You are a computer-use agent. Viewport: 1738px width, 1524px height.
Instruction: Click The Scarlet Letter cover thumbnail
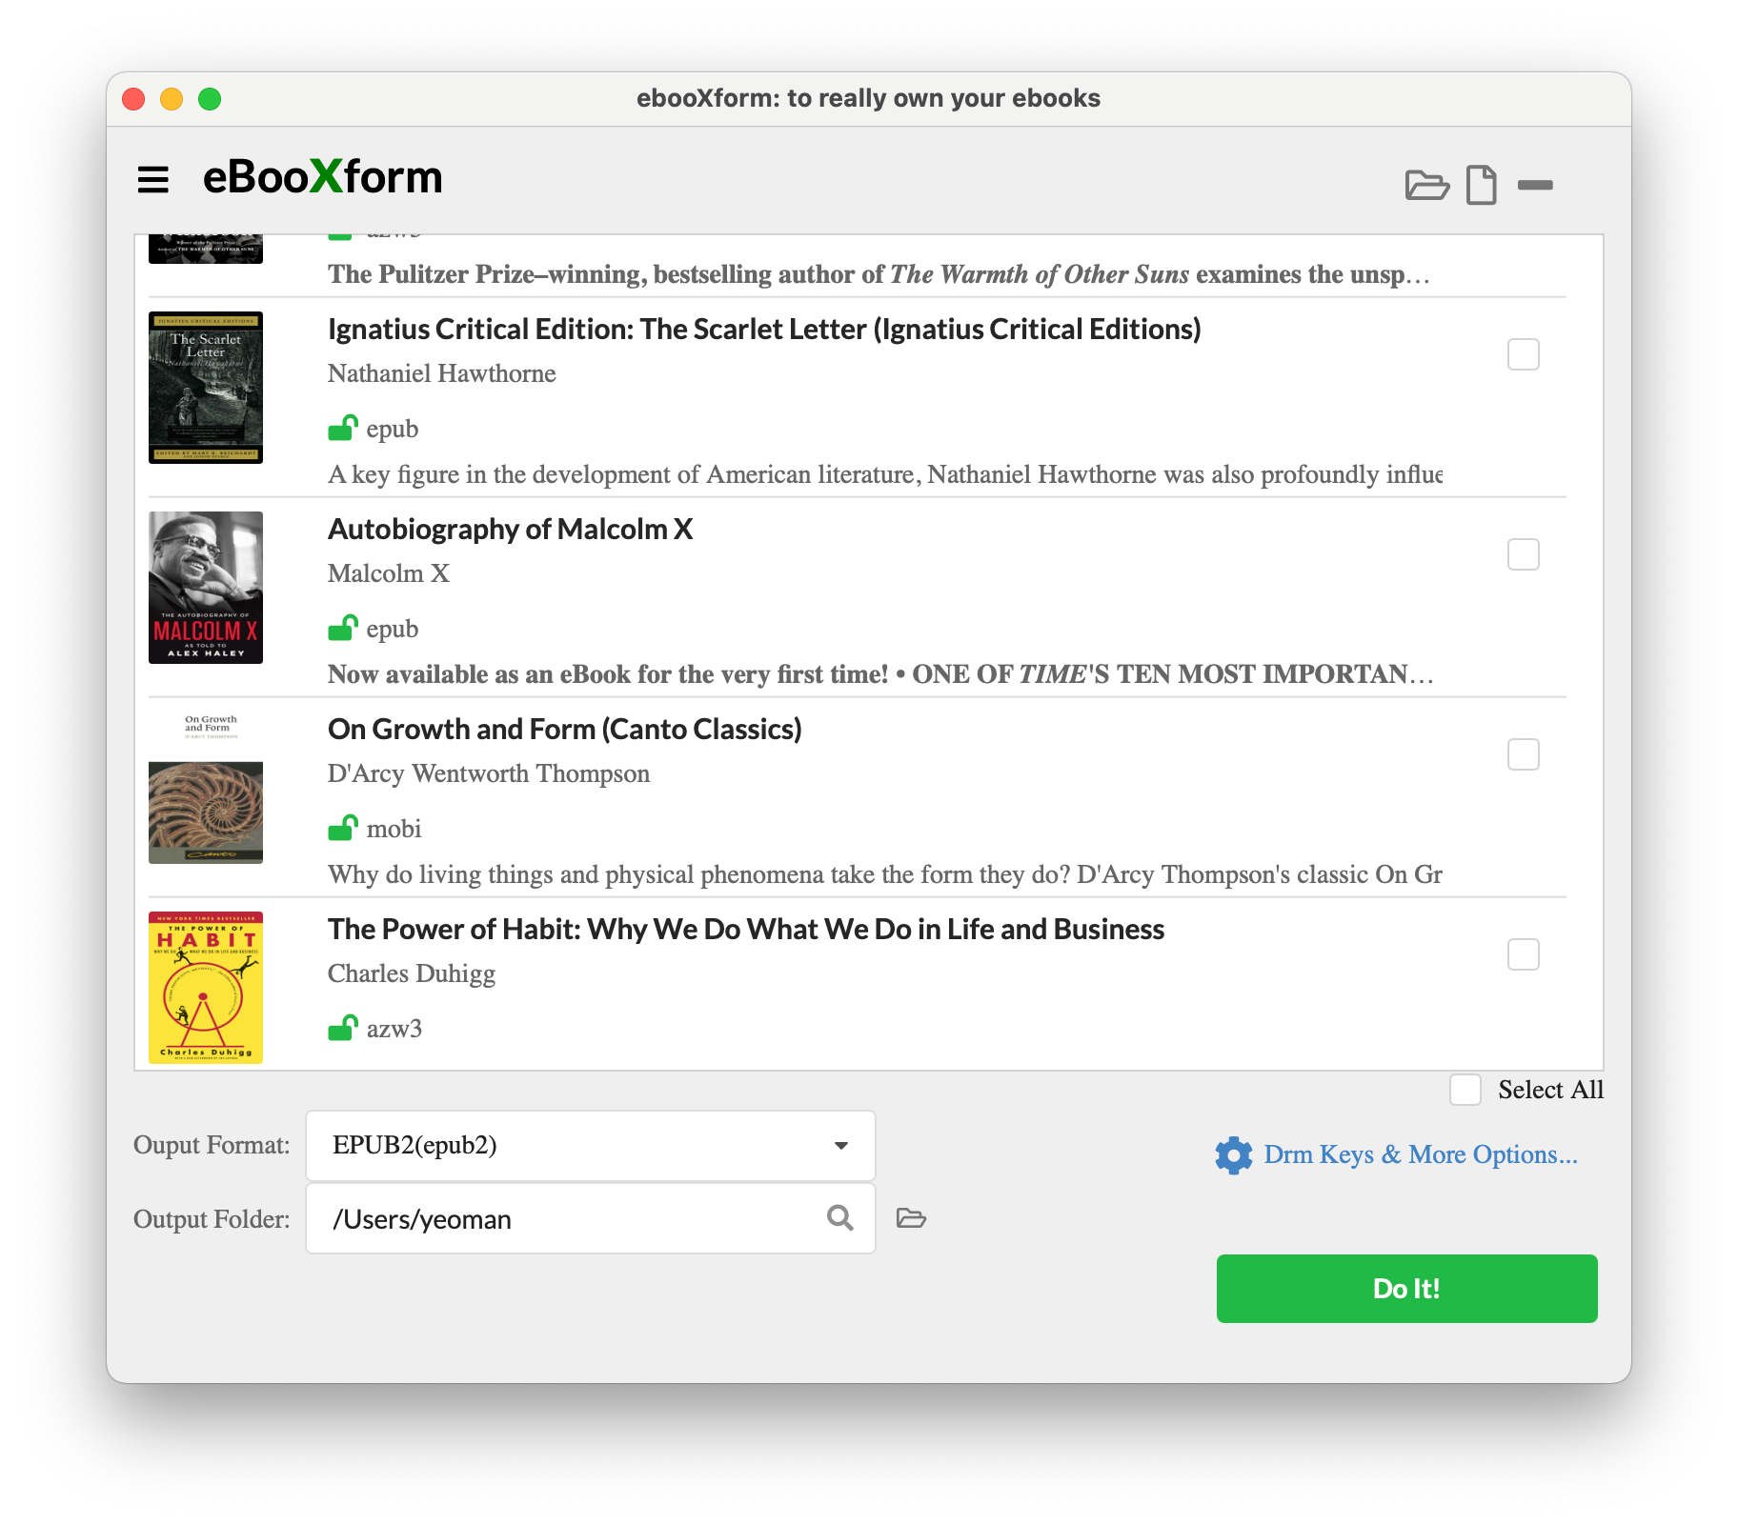206,388
